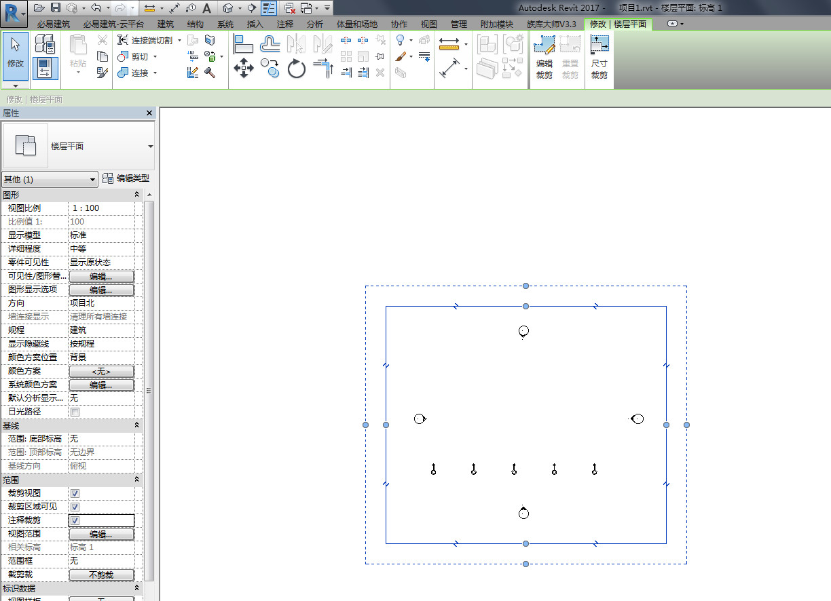
Task: Select the Rotate tool in the ribbon
Action: point(297,69)
